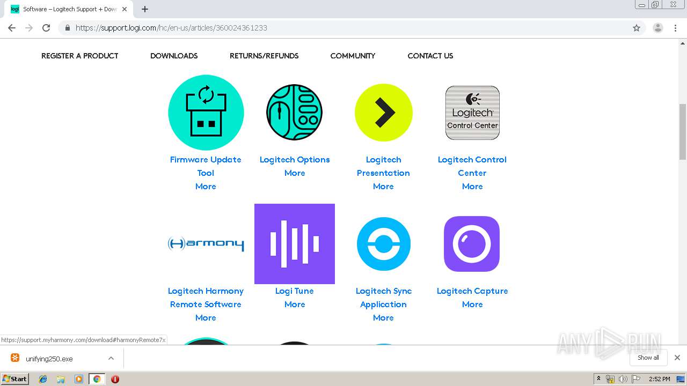This screenshot has width=687, height=386.
Task: Click More under Logi Tune
Action: coord(295,305)
